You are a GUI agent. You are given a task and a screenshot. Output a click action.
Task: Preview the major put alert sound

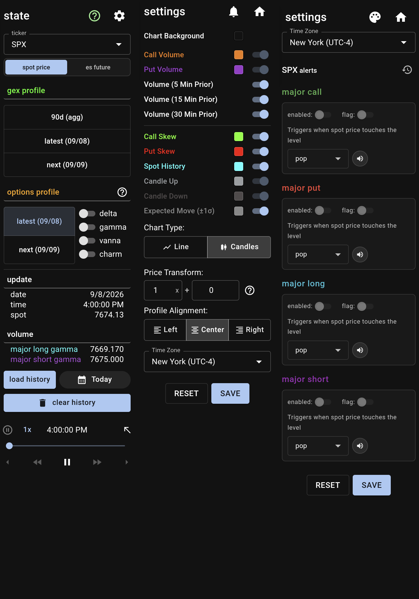pyautogui.click(x=360, y=254)
